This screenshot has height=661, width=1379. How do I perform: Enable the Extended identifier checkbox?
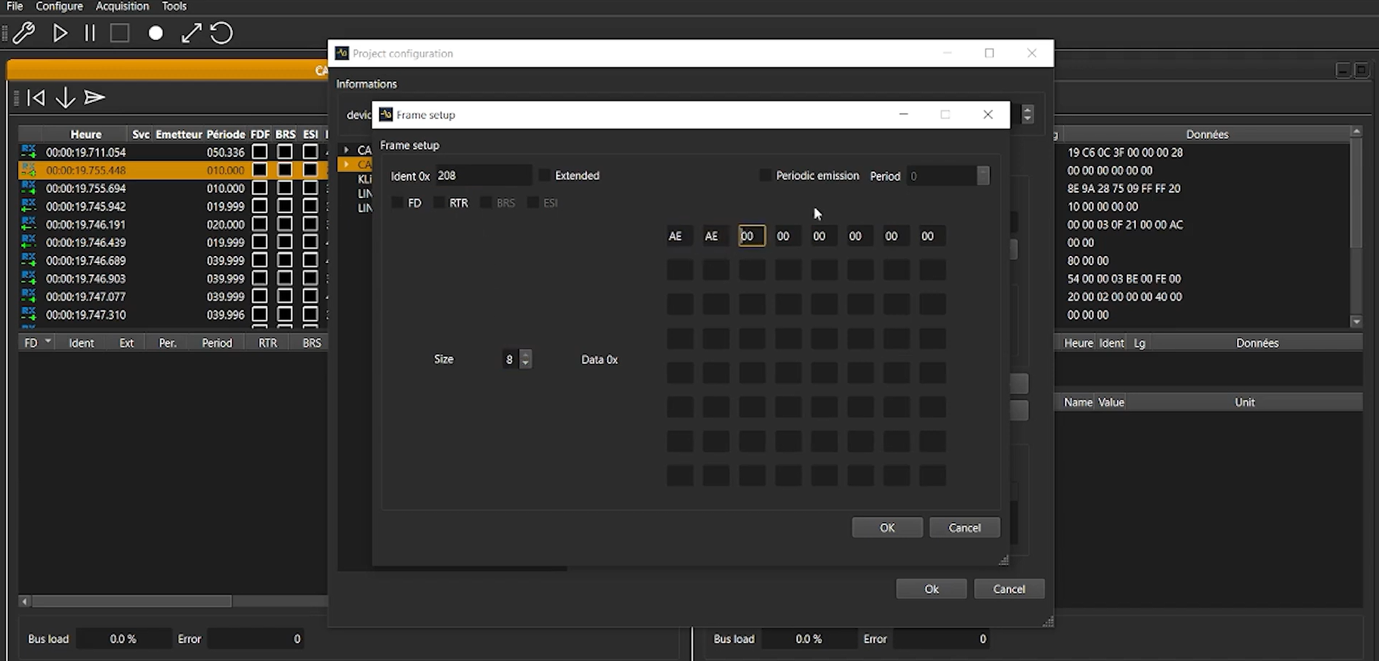[x=545, y=175]
